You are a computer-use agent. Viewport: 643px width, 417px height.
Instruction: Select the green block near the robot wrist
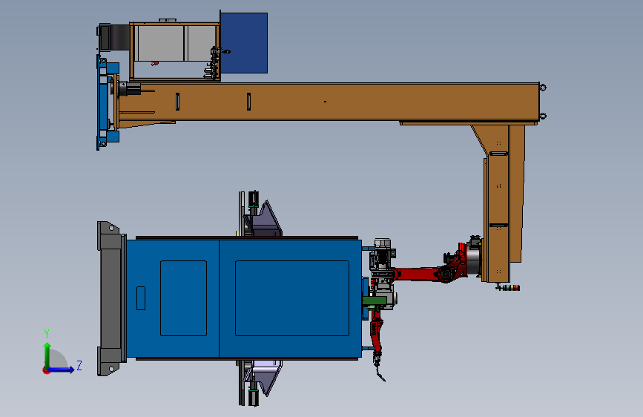375,301
